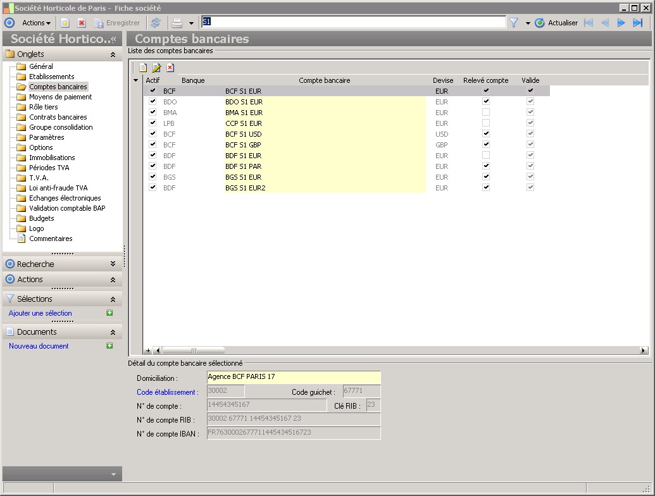
Task: Select the Contrats bancaires item
Action: coord(58,117)
